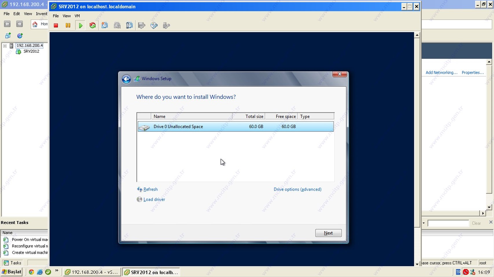This screenshot has height=277, width=494.
Task: Click the Refresh link
Action: [x=150, y=189]
